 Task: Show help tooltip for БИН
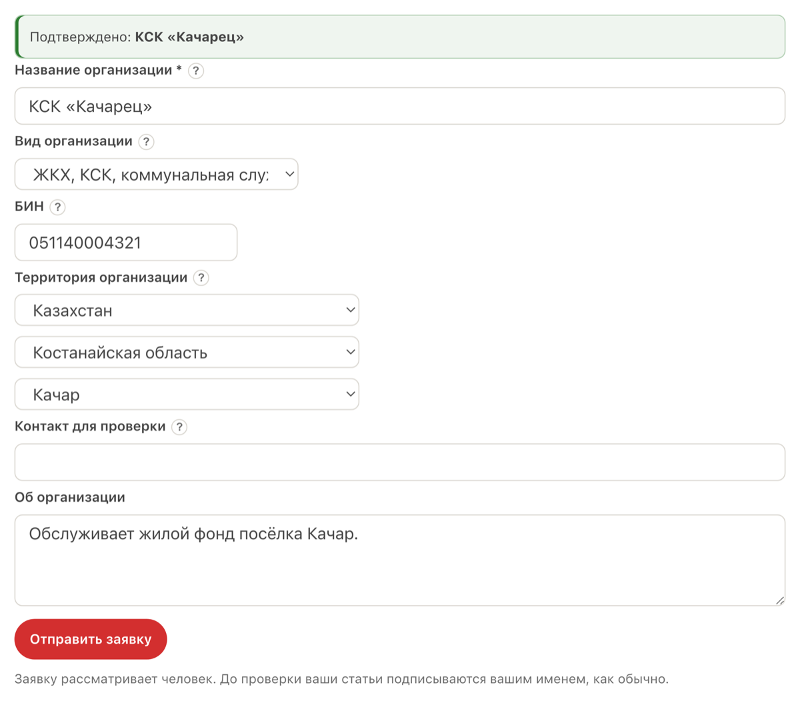(58, 207)
